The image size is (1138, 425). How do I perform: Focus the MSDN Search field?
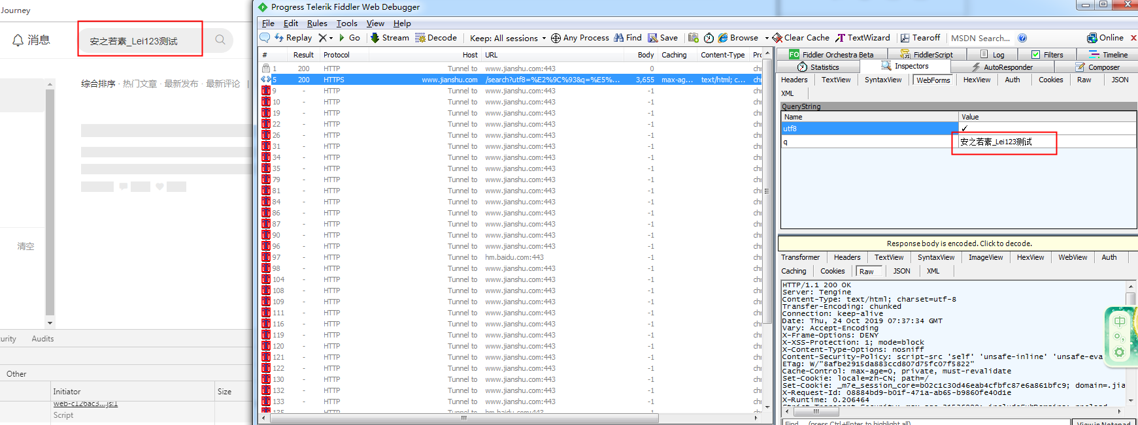[x=980, y=38]
